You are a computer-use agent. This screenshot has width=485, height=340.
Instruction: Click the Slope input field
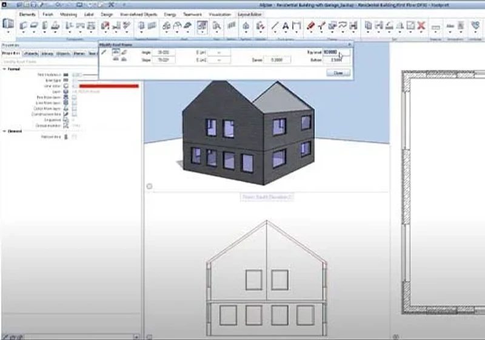164,59
